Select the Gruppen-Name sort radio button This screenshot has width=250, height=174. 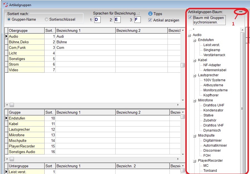click(9, 20)
